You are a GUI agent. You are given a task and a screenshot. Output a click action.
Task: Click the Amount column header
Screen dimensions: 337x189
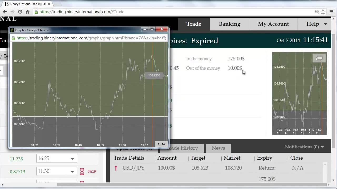click(x=167, y=158)
